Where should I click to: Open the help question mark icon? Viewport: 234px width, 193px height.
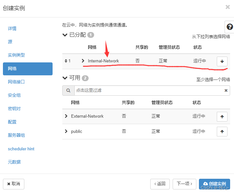pyautogui.click(x=229, y=27)
